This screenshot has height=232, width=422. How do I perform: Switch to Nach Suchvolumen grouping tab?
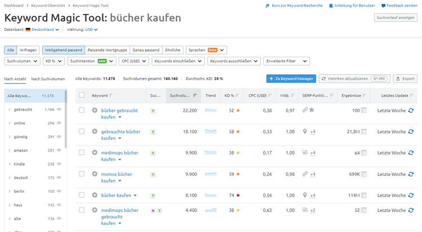click(x=48, y=79)
